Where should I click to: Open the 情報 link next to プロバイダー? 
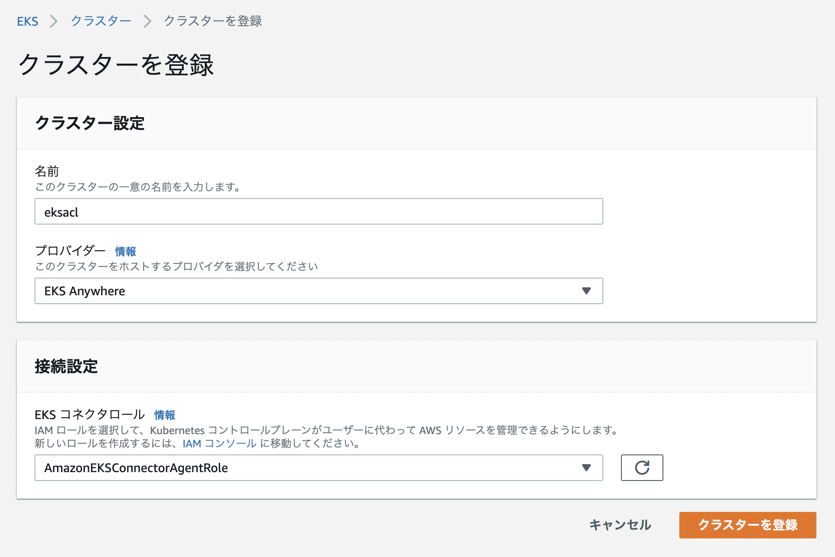126,252
